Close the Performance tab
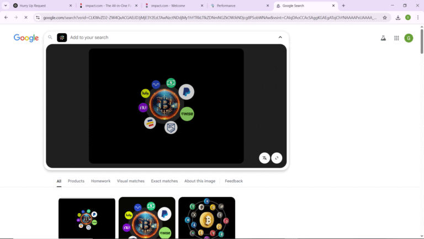 coord(268,6)
